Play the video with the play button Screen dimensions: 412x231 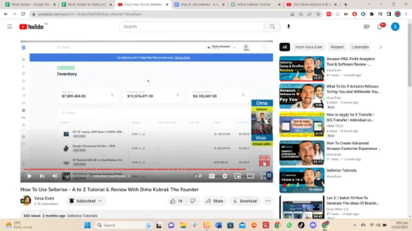(30, 176)
